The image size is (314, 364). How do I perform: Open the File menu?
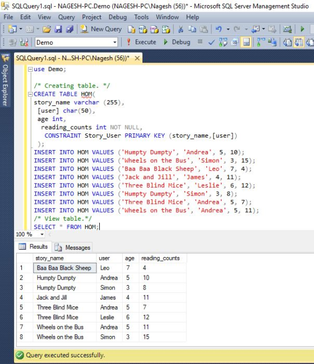8,17
